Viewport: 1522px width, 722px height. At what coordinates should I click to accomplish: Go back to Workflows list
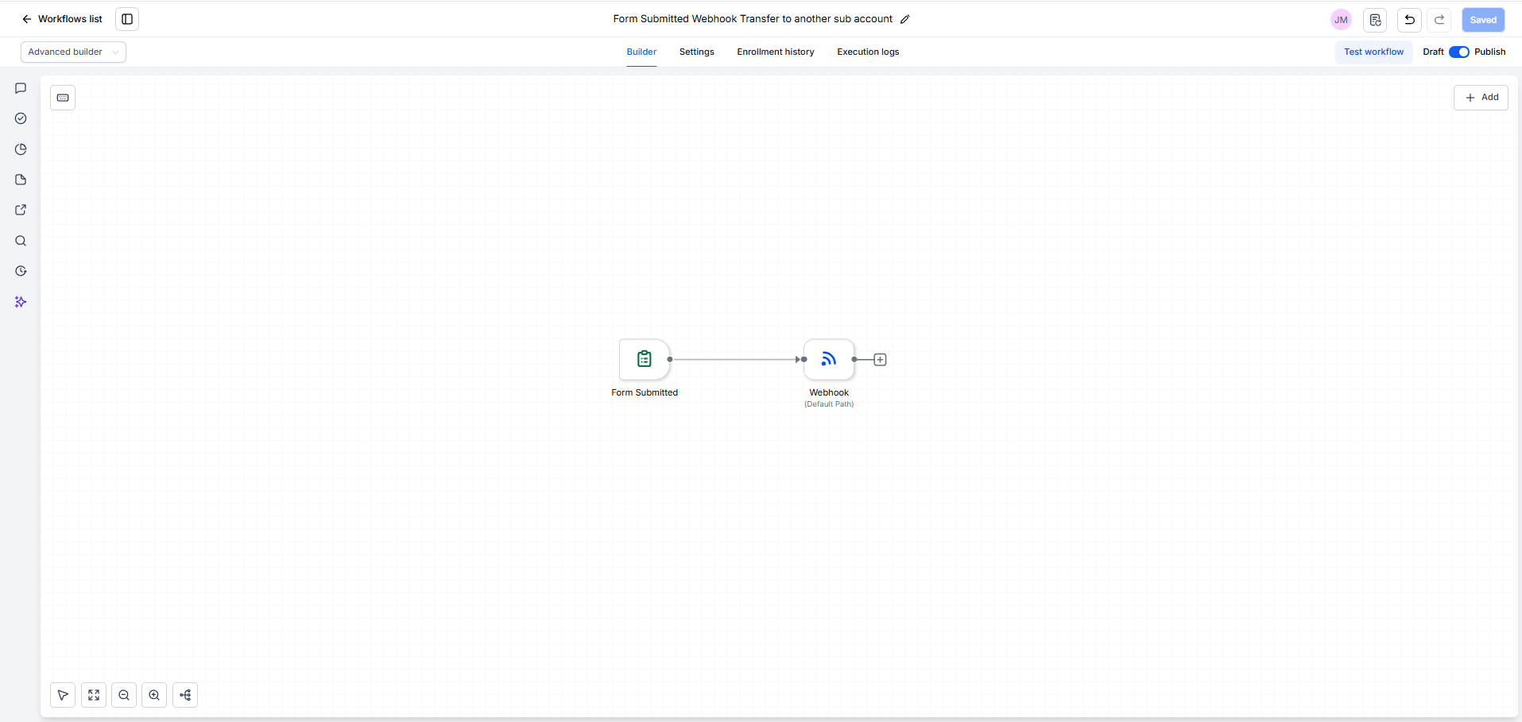point(62,19)
